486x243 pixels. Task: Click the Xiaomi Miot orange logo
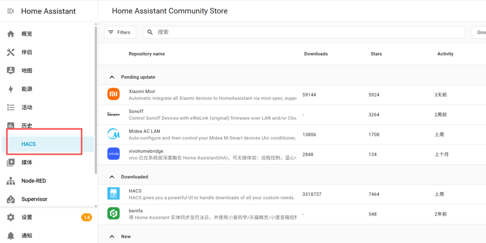coord(113,94)
